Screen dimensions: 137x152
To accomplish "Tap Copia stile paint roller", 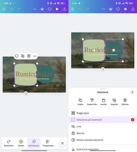I will pos(92,102).
